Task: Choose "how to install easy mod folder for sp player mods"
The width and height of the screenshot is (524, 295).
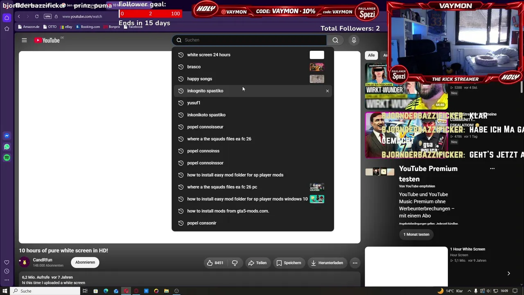Action: click(253, 175)
